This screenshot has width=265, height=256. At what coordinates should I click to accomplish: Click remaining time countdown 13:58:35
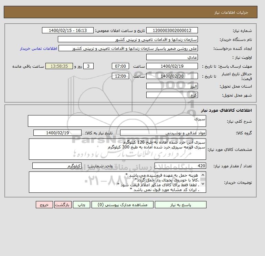click(59, 66)
